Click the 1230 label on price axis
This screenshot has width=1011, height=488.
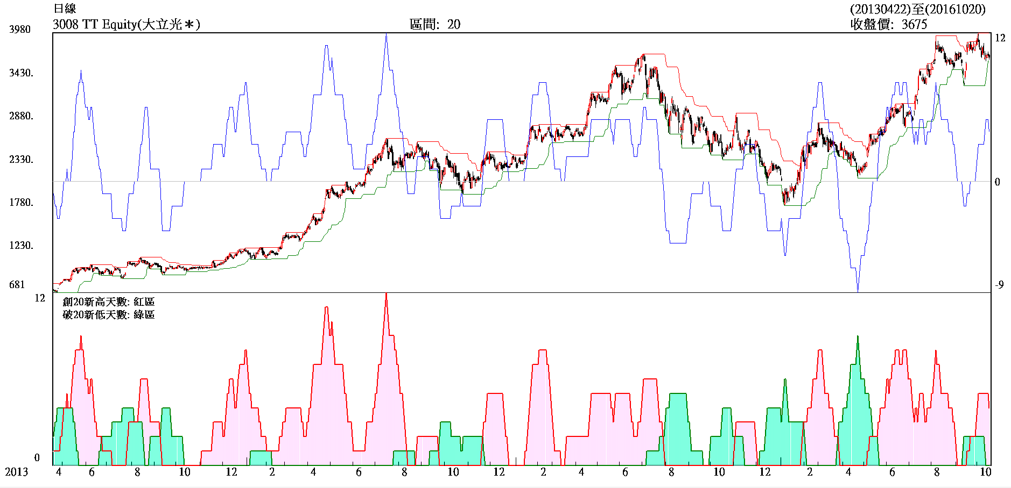coord(21,246)
